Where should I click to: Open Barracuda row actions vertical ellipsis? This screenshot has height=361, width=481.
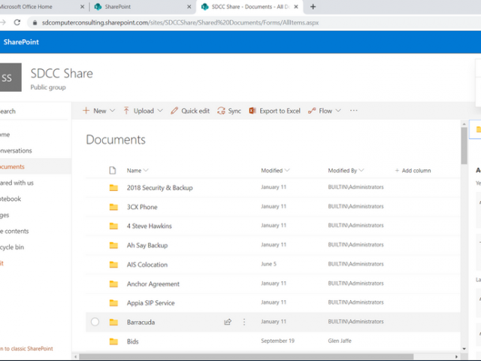click(244, 322)
